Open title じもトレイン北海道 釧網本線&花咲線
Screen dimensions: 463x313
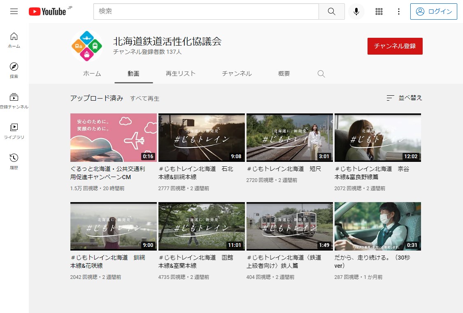pos(107,262)
